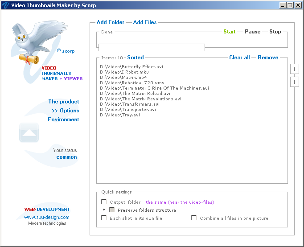The height and width of the screenshot is (247, 304).
Task: Click the app icon in title bar
Action: coord(6,5)
